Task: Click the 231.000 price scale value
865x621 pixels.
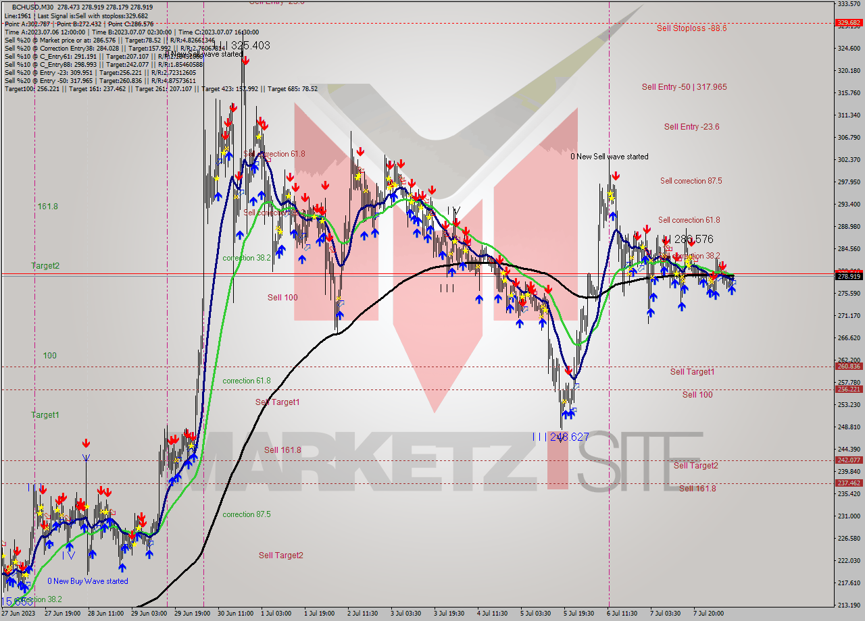Action: (x=849, y=516)
